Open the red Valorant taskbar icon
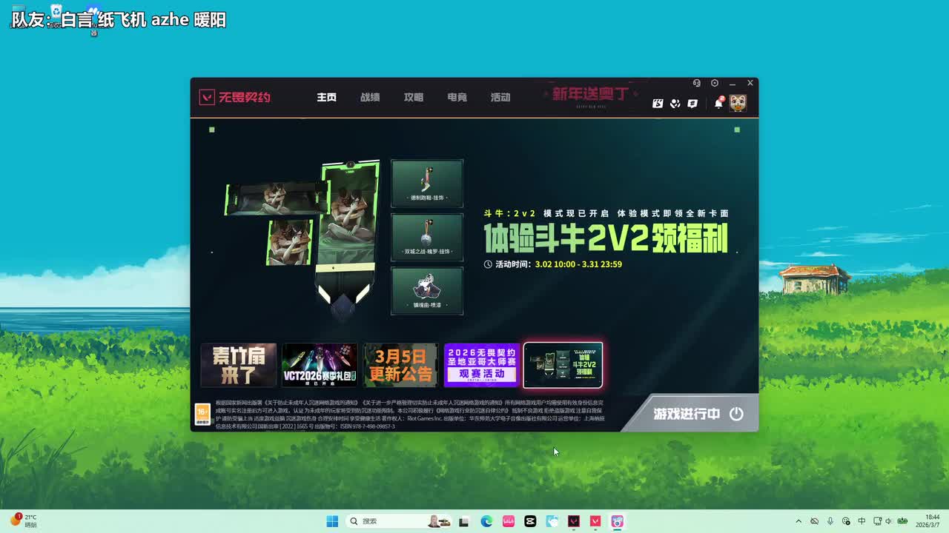 pos(595,521)
